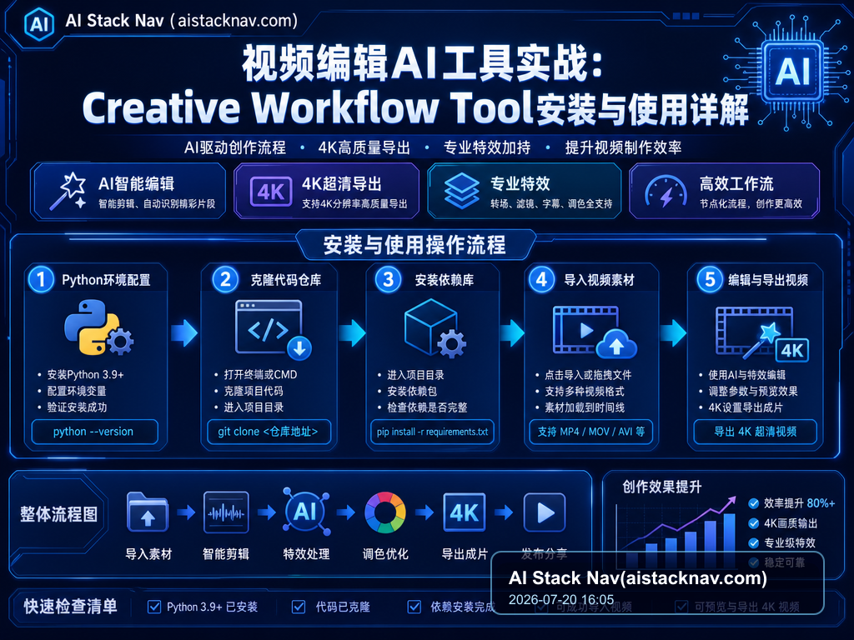The width and height of the screenshot is (854, 640).
Task: Click the check icon next to 4K画质输出
Action: [x=753, y=523]
